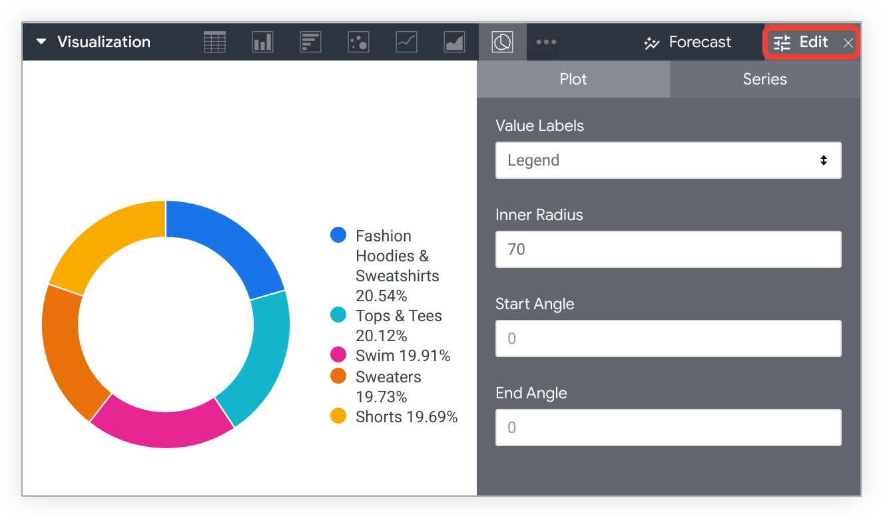Select the Shorts 19.69% legend entry
This screenshot has height=518, width=883.
tap(407, 416)
